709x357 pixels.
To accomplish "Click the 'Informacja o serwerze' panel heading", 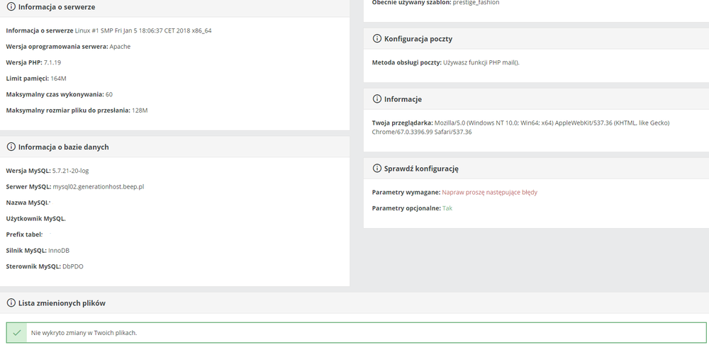I will [57, 7].
